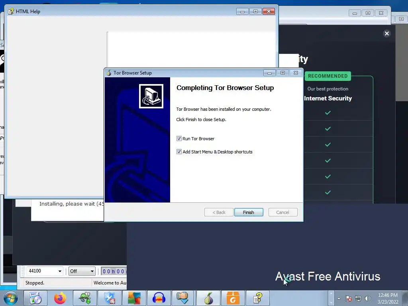
Task: Click the 'Welcome to Au' status text
Action: (110, 283)
